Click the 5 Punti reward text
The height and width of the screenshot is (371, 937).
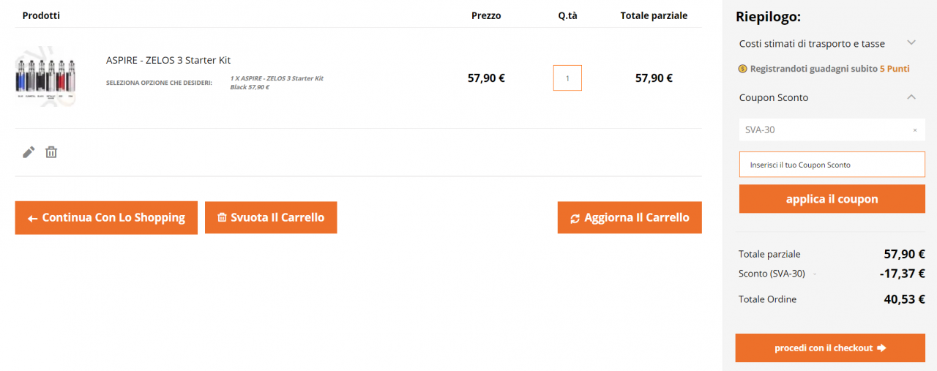(x=895, y=69)
